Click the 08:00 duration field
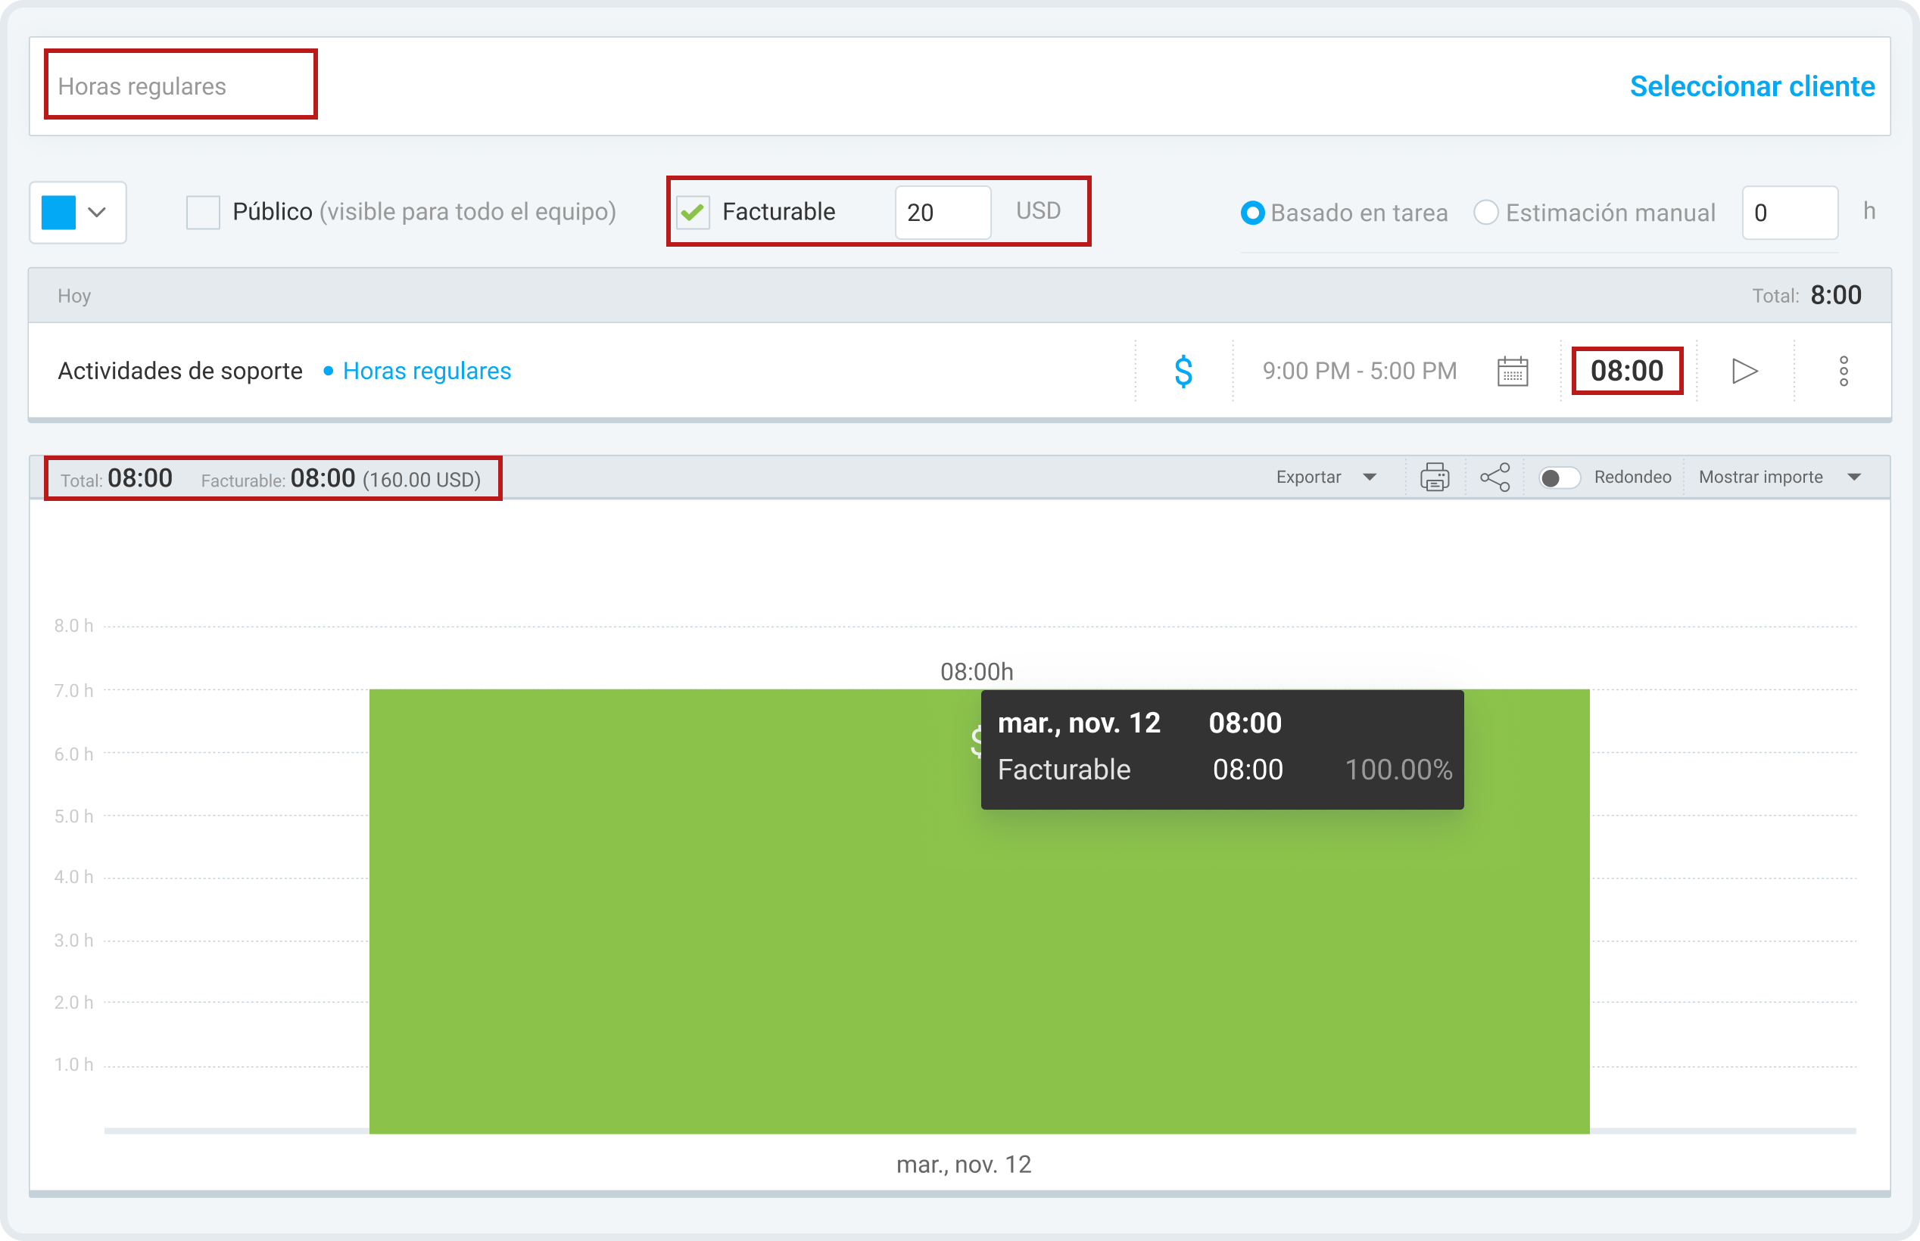The image size is (1920, 1241). point(1626,371)
